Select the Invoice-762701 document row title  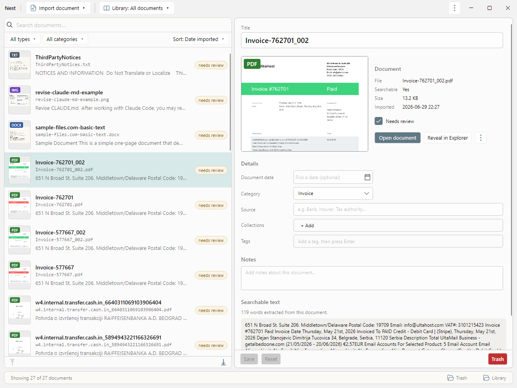coord(54,197)
